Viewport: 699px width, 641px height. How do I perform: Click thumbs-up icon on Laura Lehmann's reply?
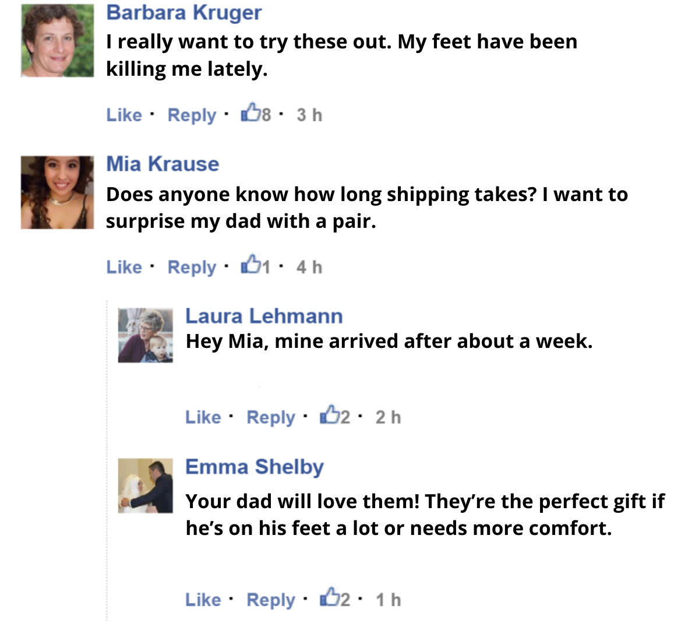click(x=329, y=415)
